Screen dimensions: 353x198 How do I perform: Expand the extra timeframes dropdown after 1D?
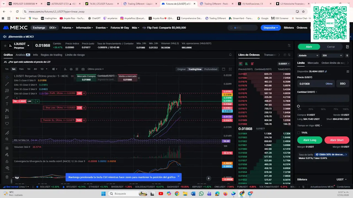click(47, 69)
